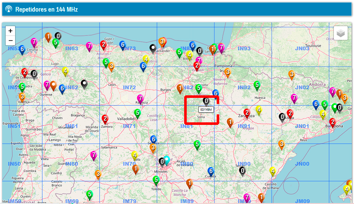This screenshot has height=204, width=354.
Task: Select the black 0 marker above ED1YBM label
Action: pyautogui.click(x=206, y=102)
